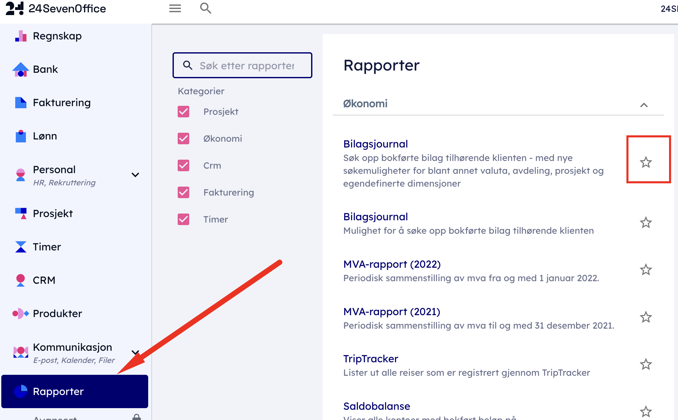
Task: Click the hamburger menu icon
Action: point(175,8)
